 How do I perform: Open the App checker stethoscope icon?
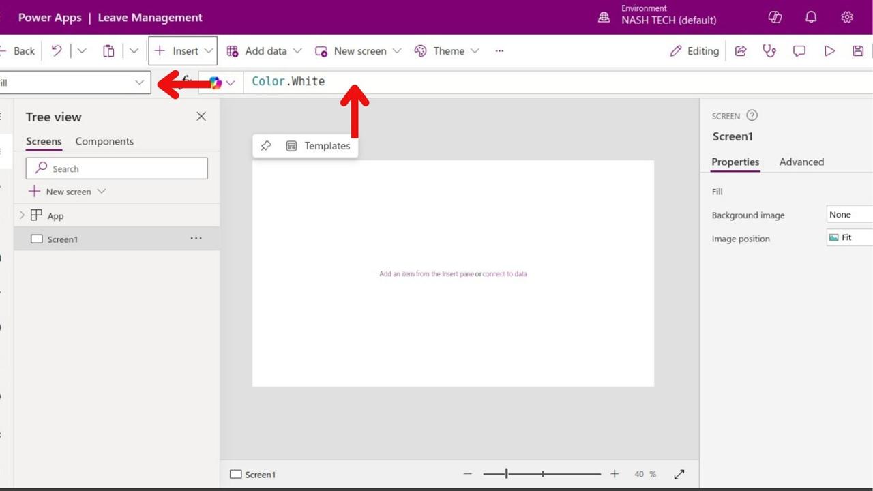(x=769, y=51)
